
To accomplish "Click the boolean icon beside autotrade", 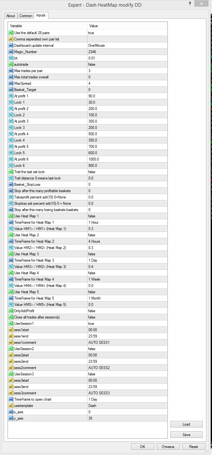I will (11, 64).
